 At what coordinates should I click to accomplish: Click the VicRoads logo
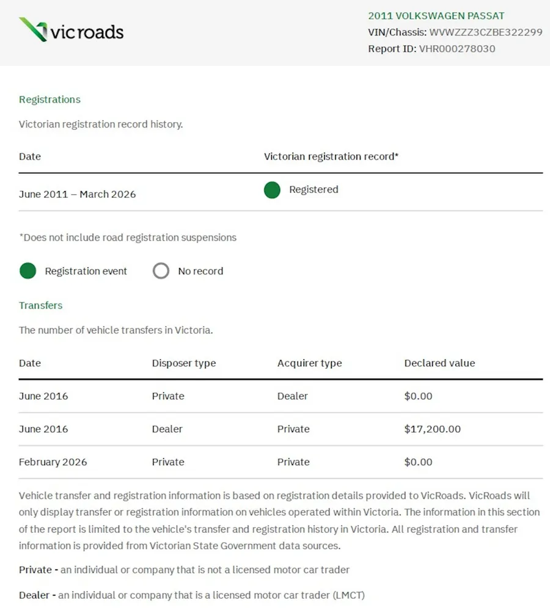click(71, 30)
